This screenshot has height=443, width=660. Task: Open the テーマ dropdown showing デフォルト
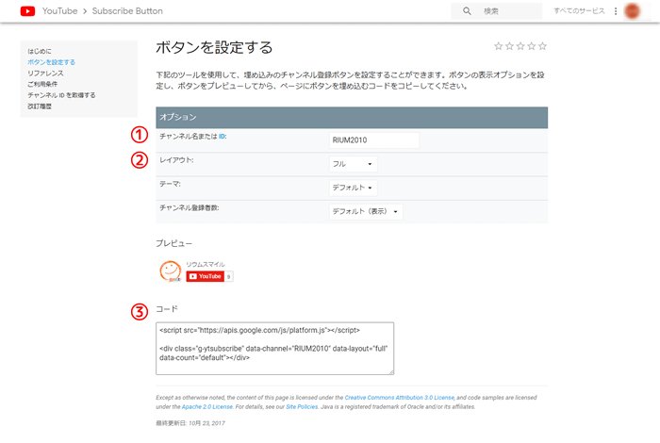(353, 188)
